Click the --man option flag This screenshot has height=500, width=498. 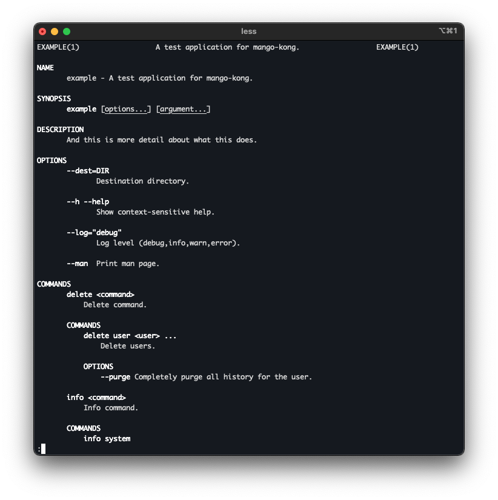click(77, 264)
